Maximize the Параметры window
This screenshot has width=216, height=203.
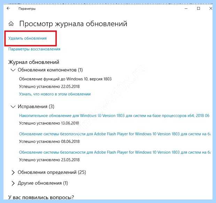coord(199,8)
